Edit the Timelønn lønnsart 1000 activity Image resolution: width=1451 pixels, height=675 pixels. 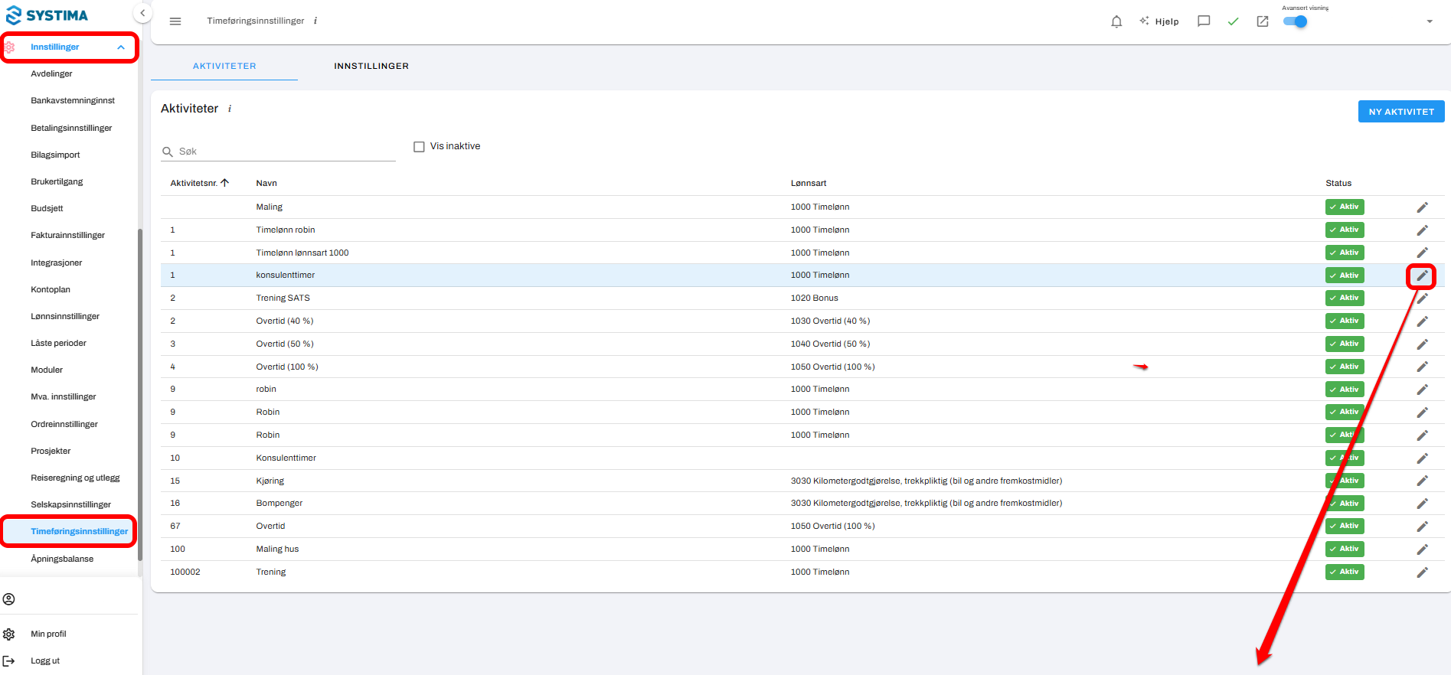coord(1422,253)
